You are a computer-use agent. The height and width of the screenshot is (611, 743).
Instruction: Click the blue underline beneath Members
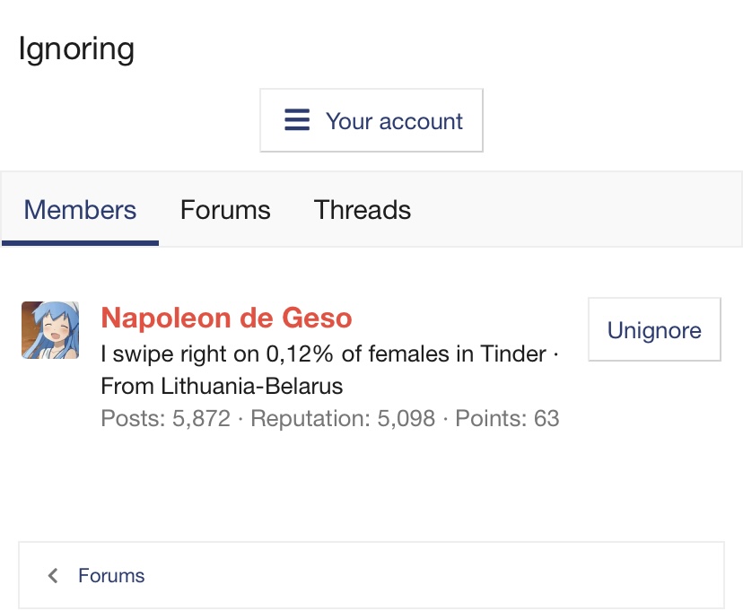click(80, 242)
